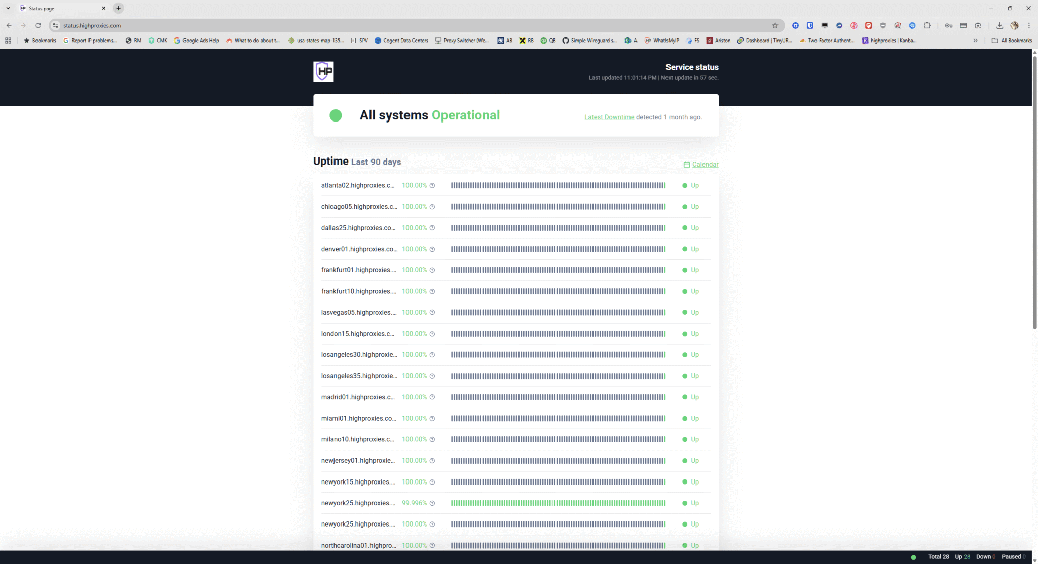The image size is (1038, 564).
Task: Click the last day bar of newyork25 uptime
Action: [x=664, y=503]
